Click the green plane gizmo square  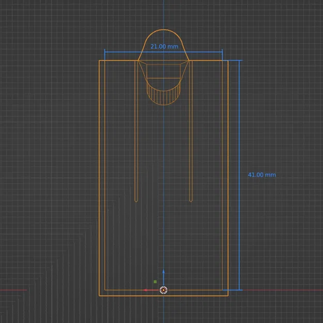point(155,282)
